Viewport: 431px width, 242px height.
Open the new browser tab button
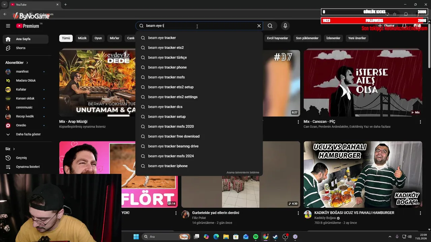point(65,4)
